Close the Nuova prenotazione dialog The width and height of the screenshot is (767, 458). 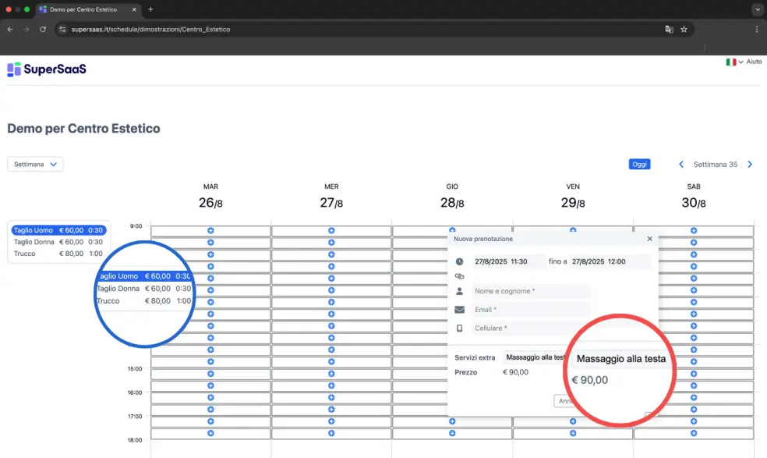click(649, 239)
